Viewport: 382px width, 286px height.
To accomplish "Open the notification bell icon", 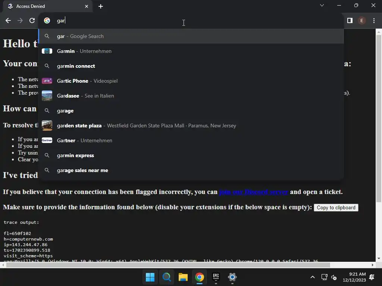I will pyautogui.click(x=372, y=277).
